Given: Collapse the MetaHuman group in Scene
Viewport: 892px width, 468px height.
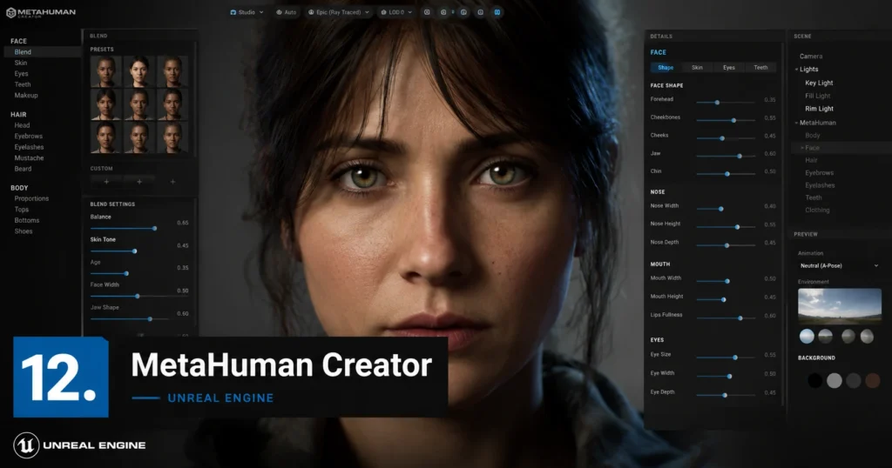Looking at the screenshot, I should pos(796,123).
